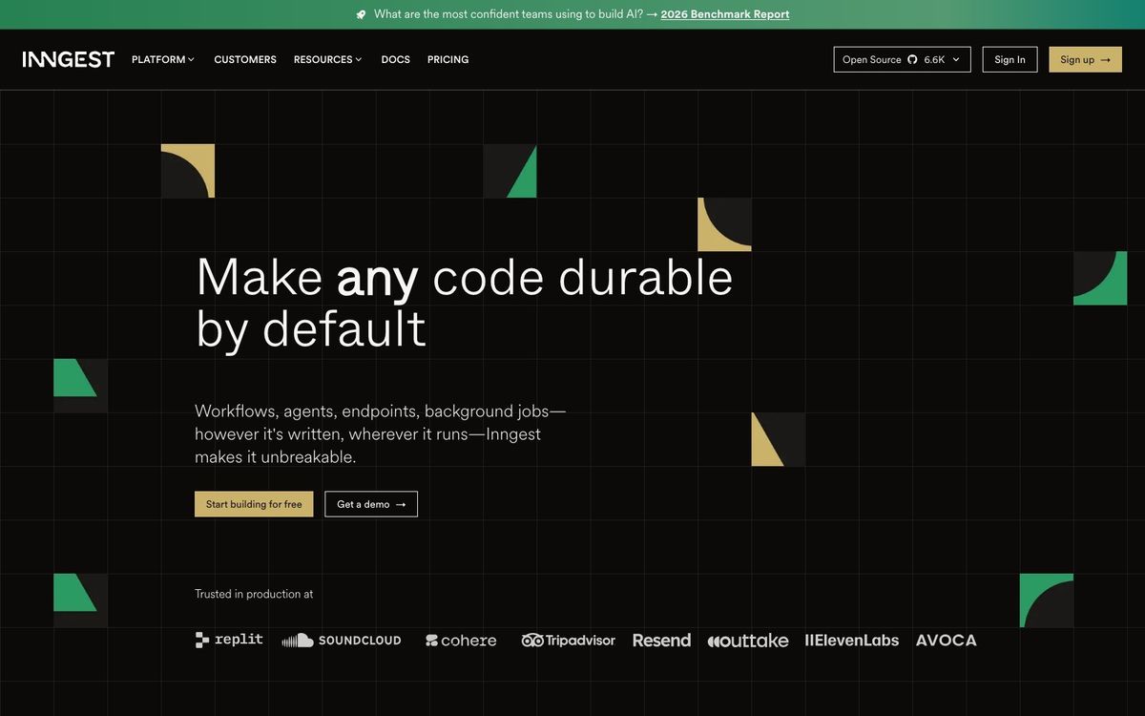
Task: Click the banner text about confident teams
Action: [x=509, y=14]
